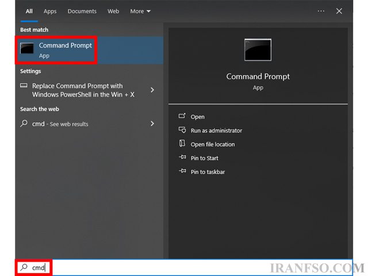The width and height of the screenshot is (368, 276).
Task: Click the Settings section heading
Action: click(30, 71)
